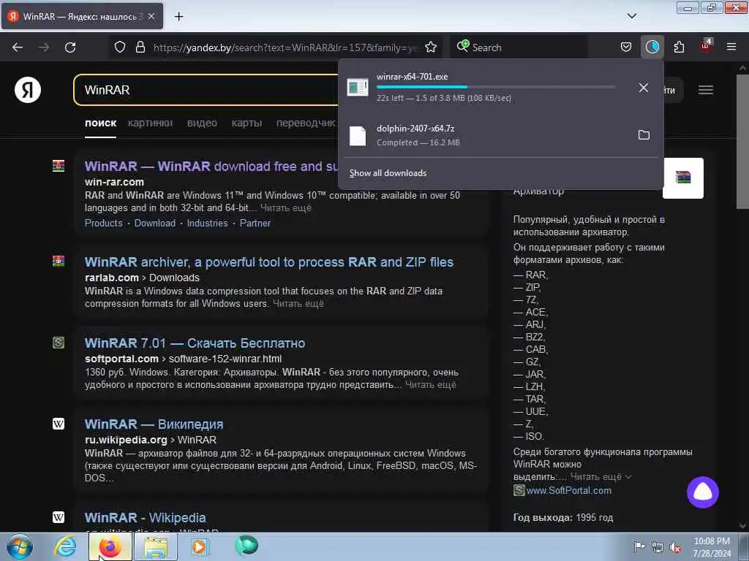Image resolution: width=749 pixels, height=561 pixels.
Task: Expand Читать ещё under win-rar.com snippet
Action: pos(286,208)
